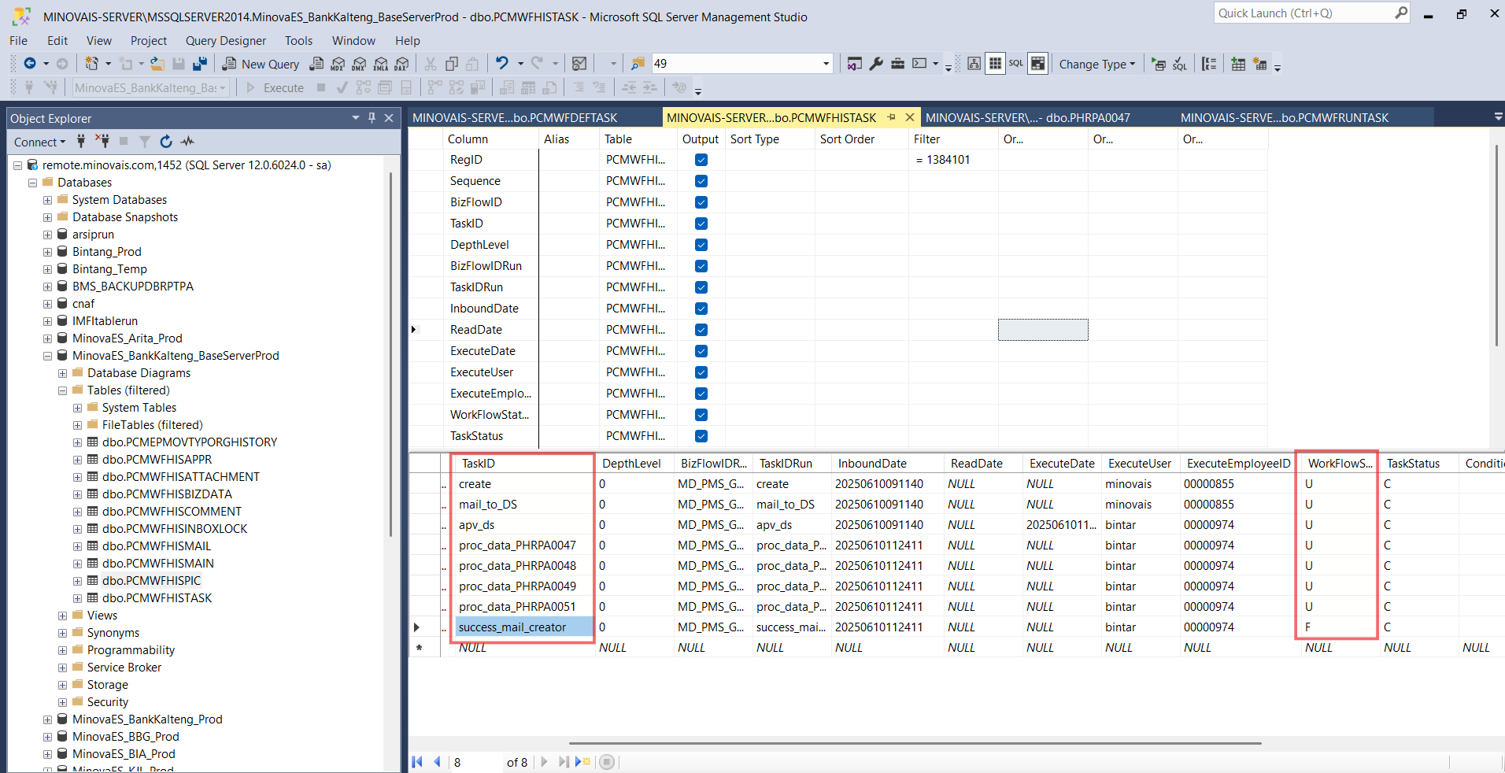
Task: Uncheck Output for ReadDate column
Action: [x=701, y=330]
